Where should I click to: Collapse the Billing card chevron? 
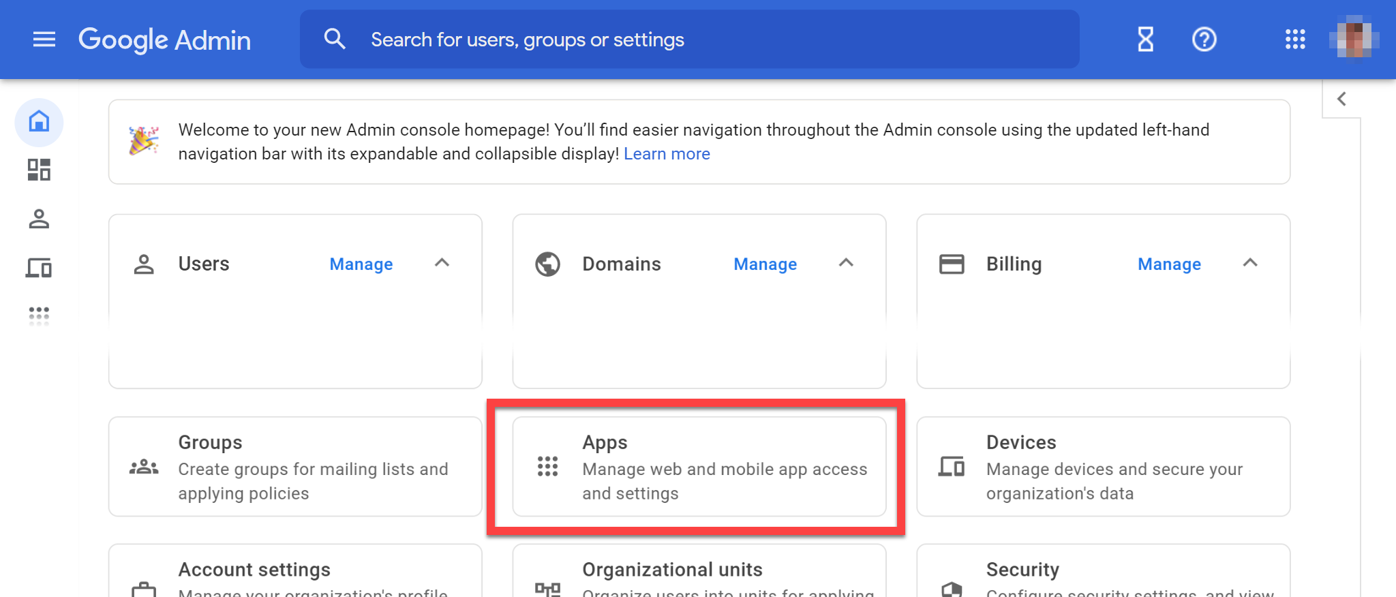click(x=1250, y=263)
